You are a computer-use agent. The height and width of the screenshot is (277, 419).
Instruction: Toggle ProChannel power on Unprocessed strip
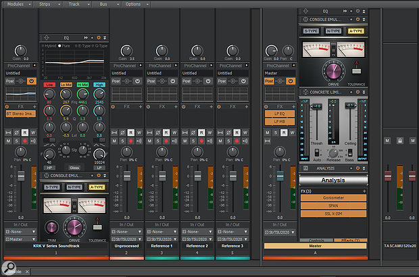pyautogui.click(x=137, y=81)
